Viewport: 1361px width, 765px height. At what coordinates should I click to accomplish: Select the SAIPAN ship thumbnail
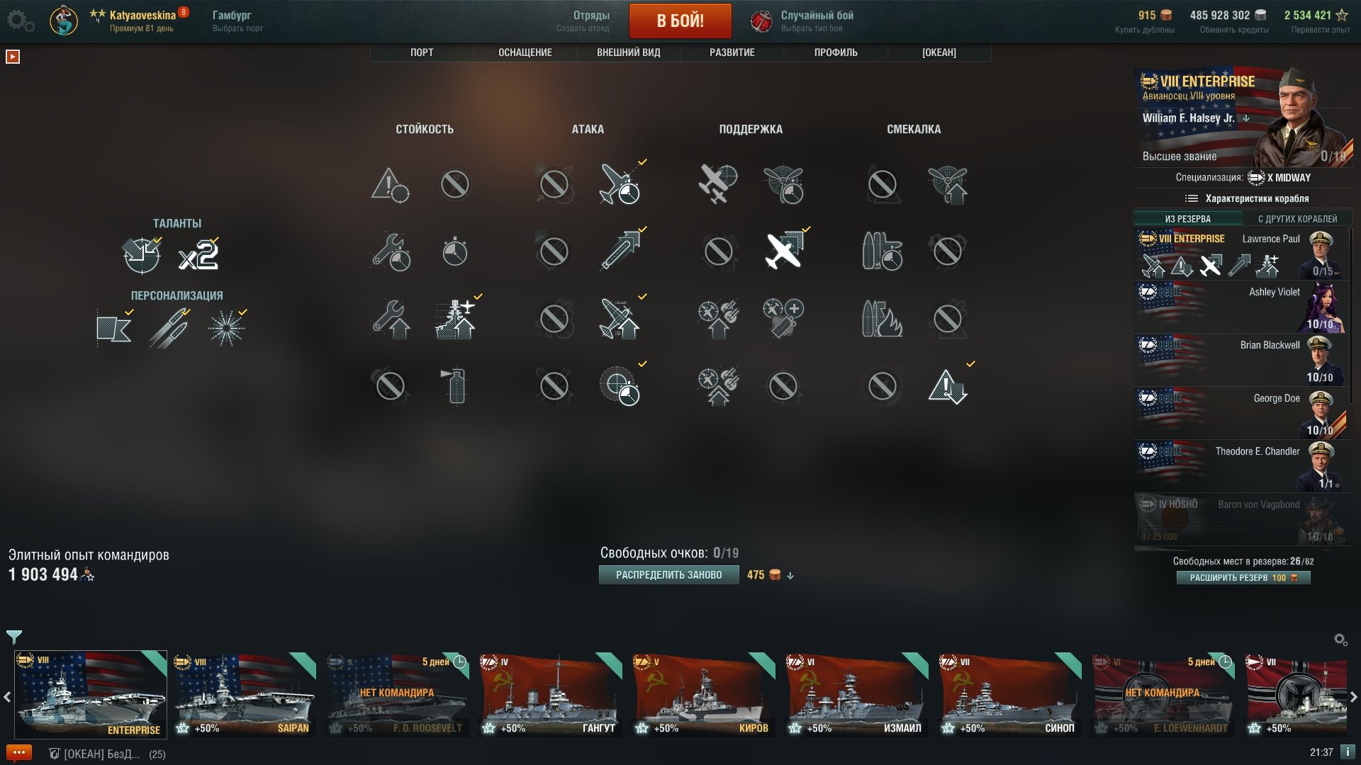point(245,694)
